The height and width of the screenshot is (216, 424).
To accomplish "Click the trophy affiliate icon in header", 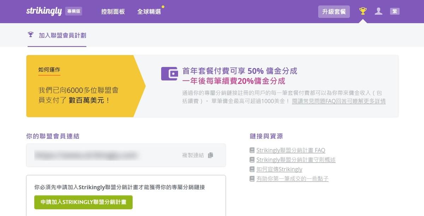I will tap(363, 11).
